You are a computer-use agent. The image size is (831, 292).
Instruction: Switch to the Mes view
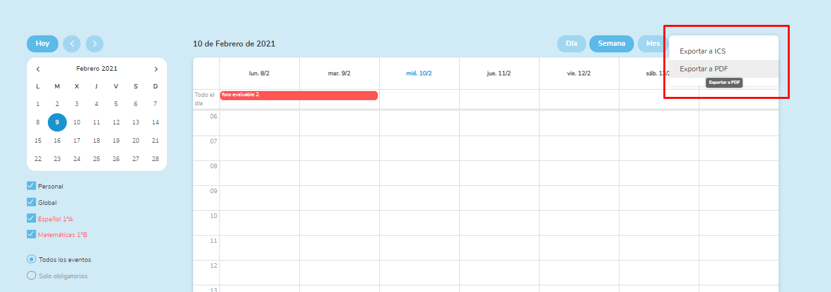coord(652,44)
